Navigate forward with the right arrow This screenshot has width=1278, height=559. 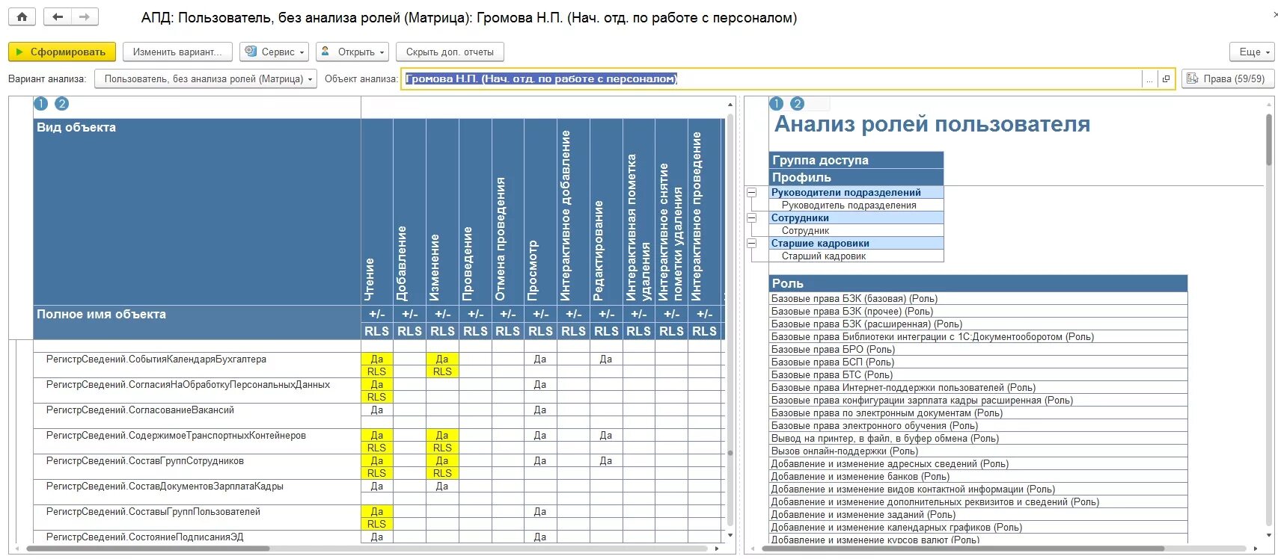point(85,17)
